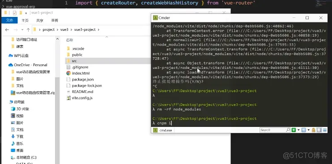332x164 pixels.
Task: Open the 查看 ribbon tab
Action: [55, 20]
